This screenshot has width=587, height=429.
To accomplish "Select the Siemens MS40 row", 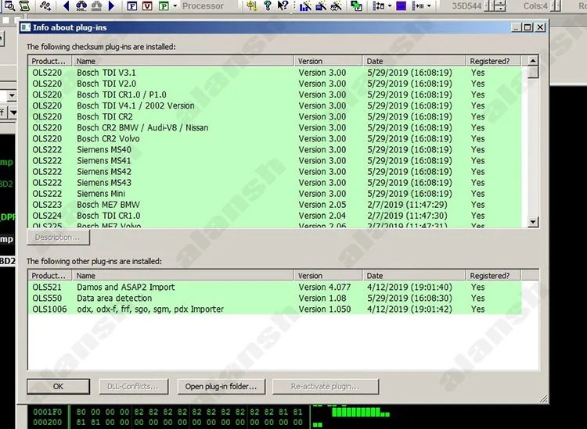I will click(x=275, y=149).
